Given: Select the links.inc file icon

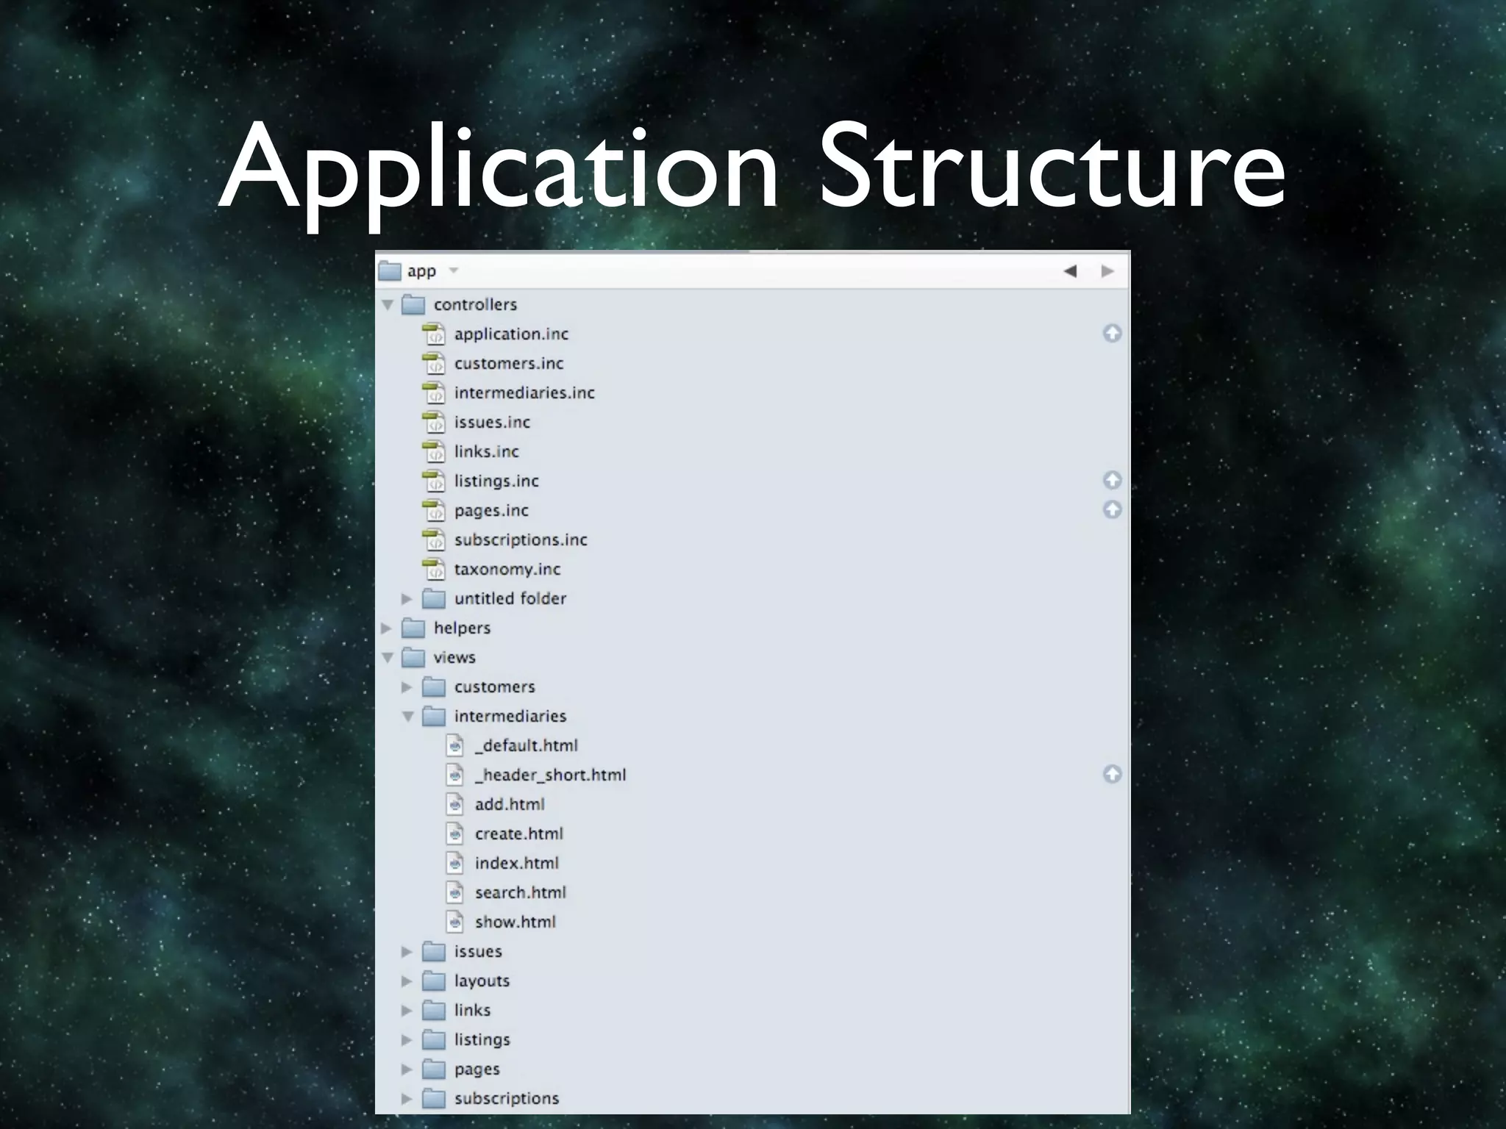Looking at the screenshot, I should 434,451.
